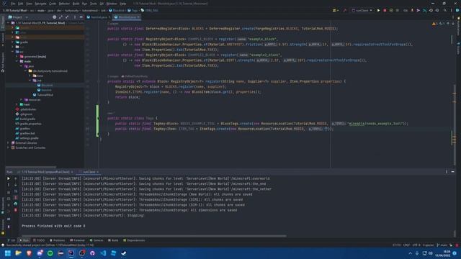This screenshot has height=259, width=461.
Task: Select .gitattributes file in project tree
Action: [26, 109]
